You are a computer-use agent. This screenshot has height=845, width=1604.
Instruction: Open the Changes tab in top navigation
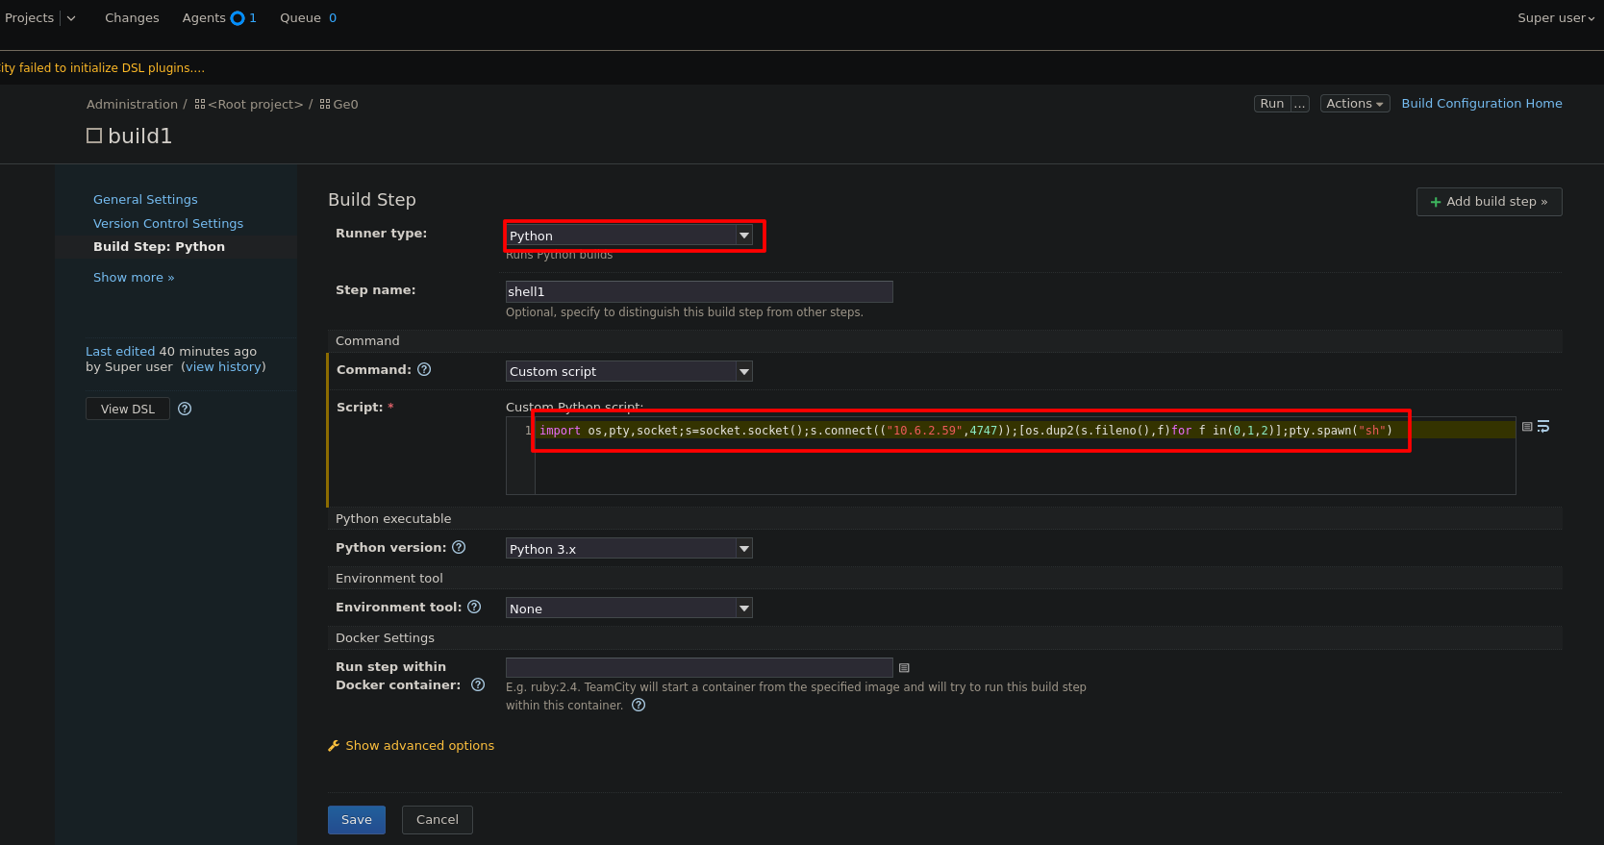pos(132,18)
